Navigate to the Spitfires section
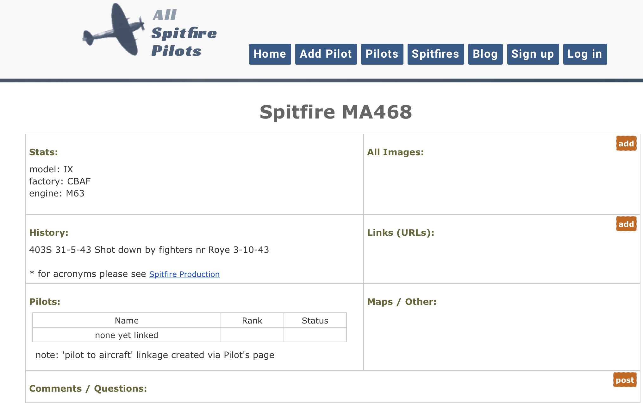This screenshot has width=643, height=404. pyautogui.click(x=435, y=54)
